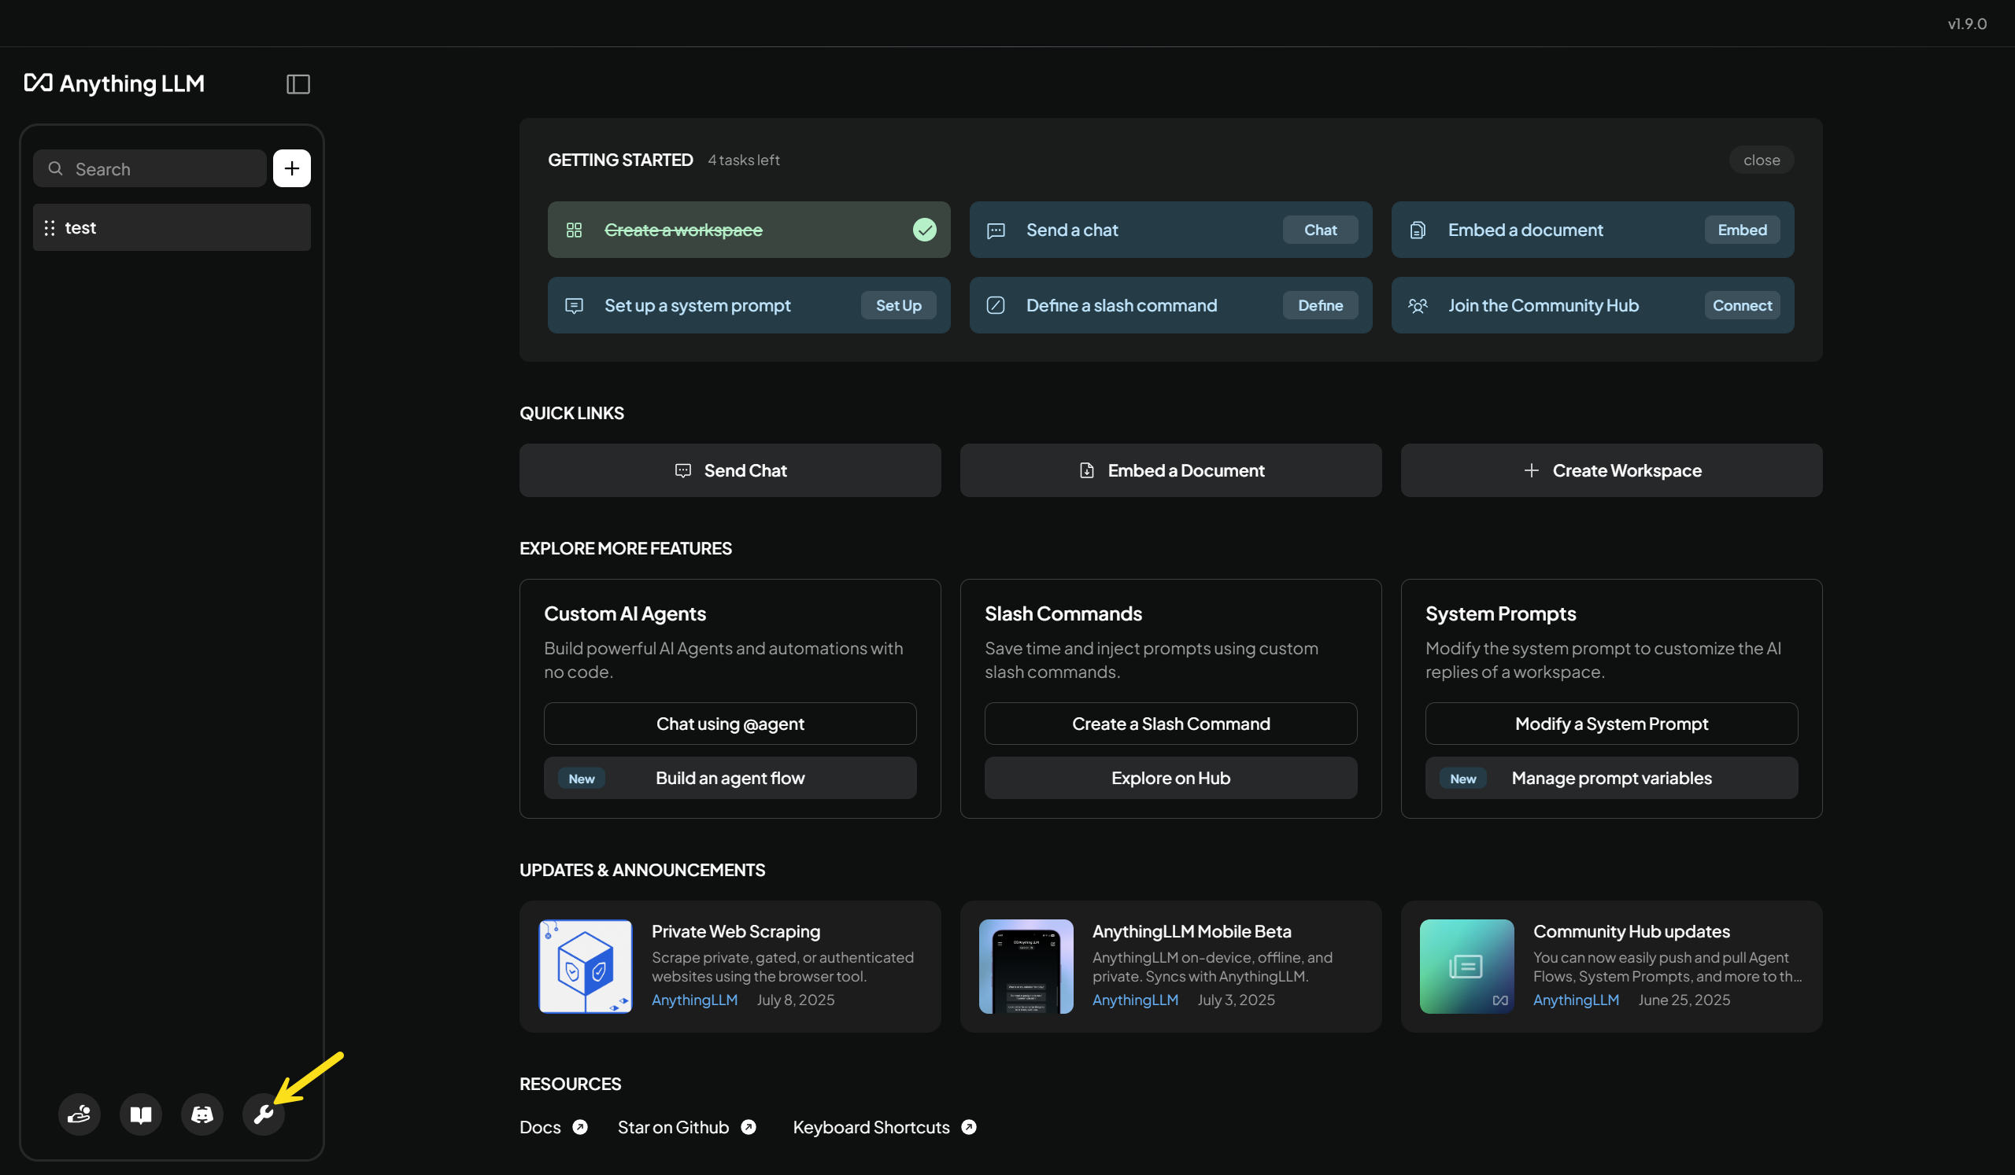Open settings via the wrench icon
Screen dimensions: 2015x1175
click(x=263, y=1114)
